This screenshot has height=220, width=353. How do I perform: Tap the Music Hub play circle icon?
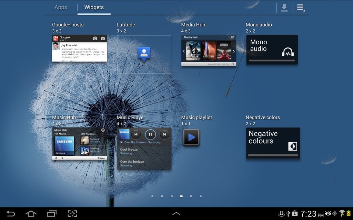click(x=103, y=130)
